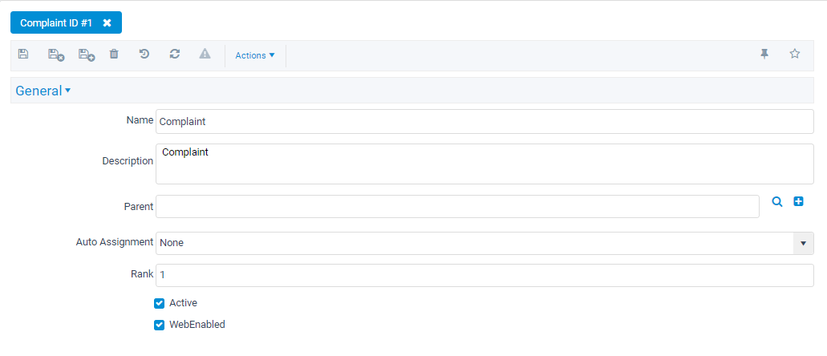Viewport: 827px width, 356px height.
Task: Add a new Parent with plus icon
Action: click(x=798, y=201)
